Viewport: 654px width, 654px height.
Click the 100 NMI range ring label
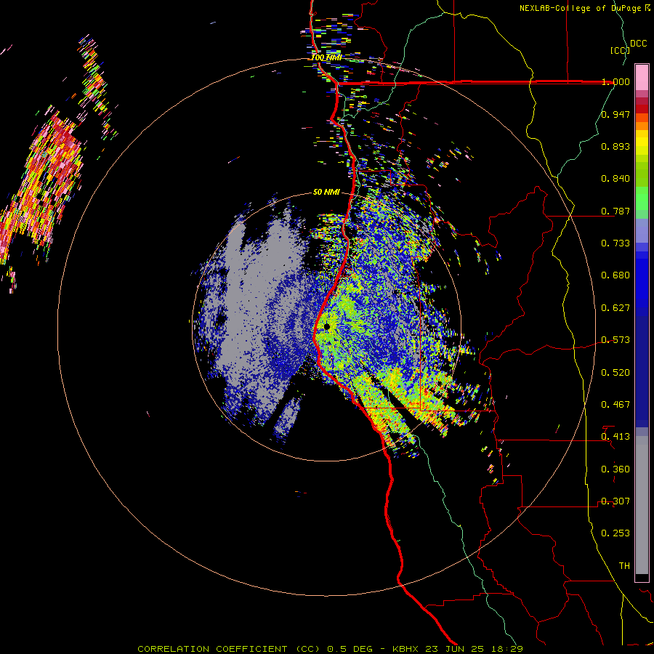[326, 57]
